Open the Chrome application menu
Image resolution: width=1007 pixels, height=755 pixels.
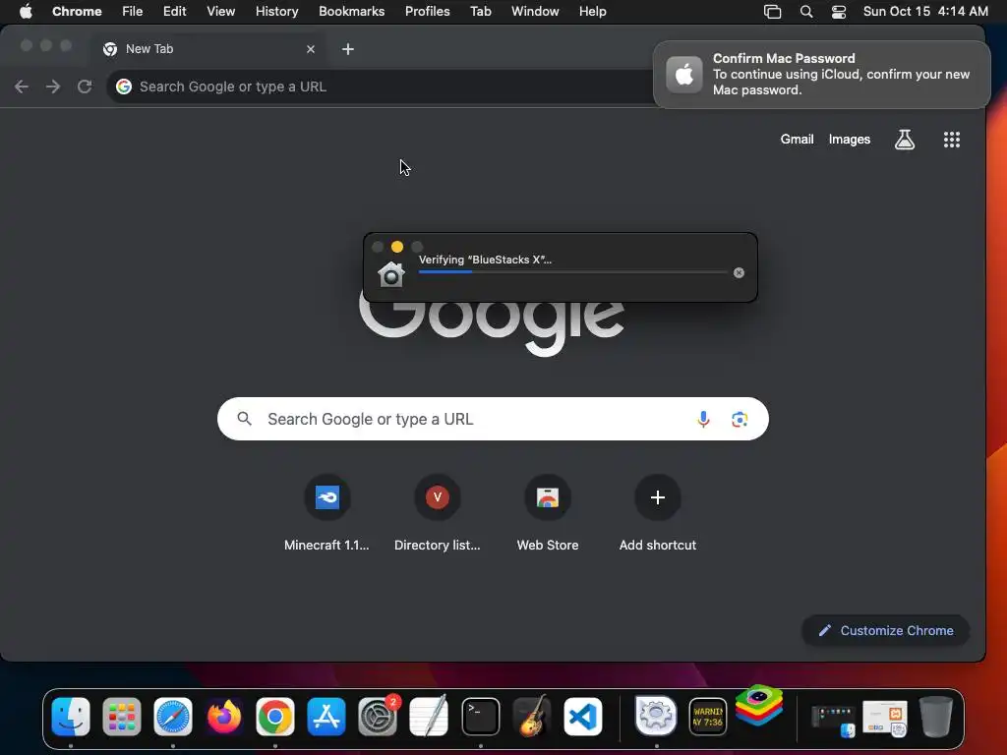[x=77, y=12]
